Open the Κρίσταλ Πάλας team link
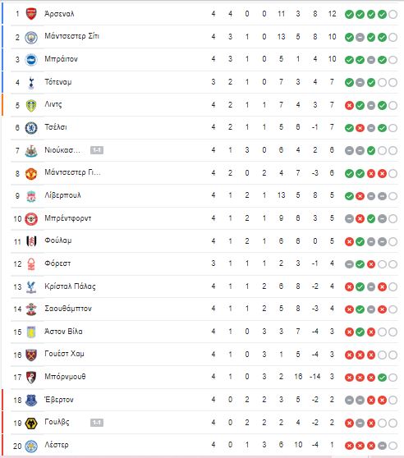Viewport: 404px width, 458px height. point(70,286)
